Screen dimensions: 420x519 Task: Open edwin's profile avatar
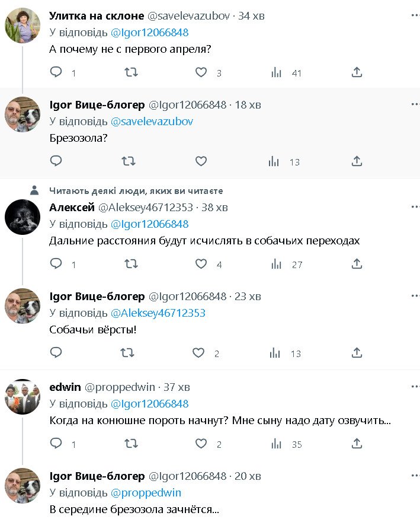pos(23,397)
